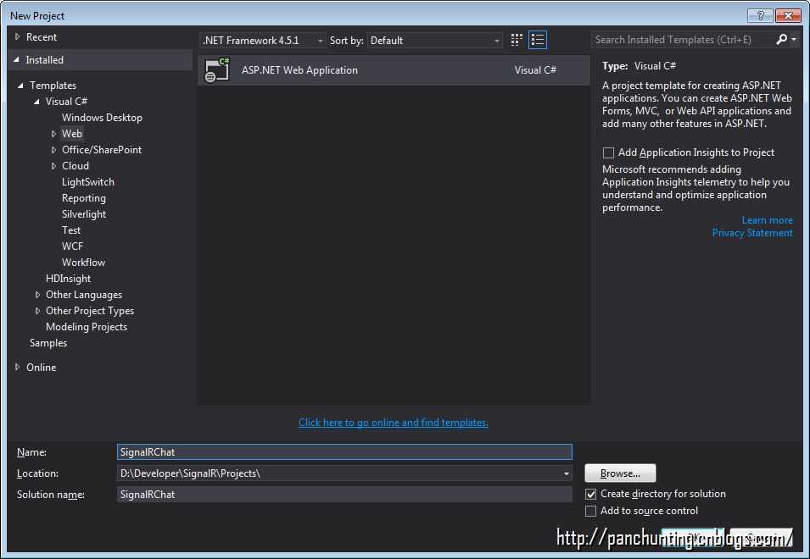Expand Other Languages node arrow
The height and width of the screenshot is (559, 810).
37,295
